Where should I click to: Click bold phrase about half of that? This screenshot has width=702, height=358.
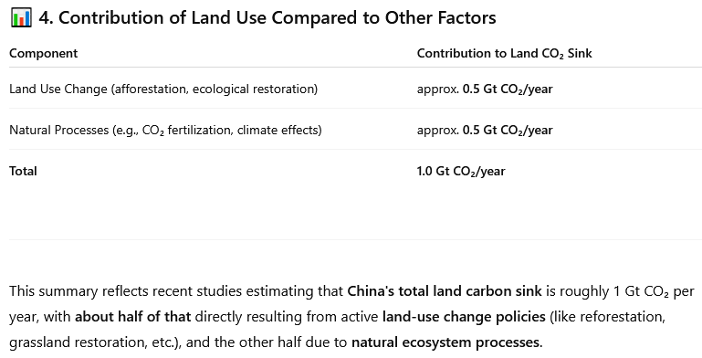click(x=133, y=317)
